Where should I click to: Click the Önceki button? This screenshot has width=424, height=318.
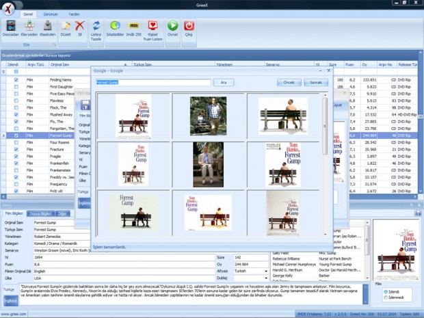point(289,83)
